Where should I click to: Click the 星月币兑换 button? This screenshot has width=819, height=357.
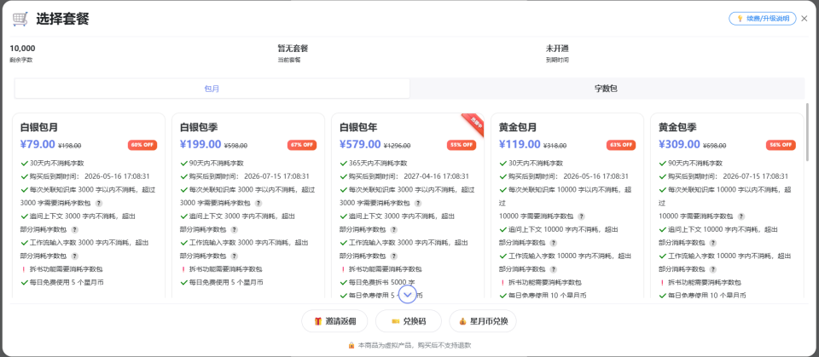[483, 321]
